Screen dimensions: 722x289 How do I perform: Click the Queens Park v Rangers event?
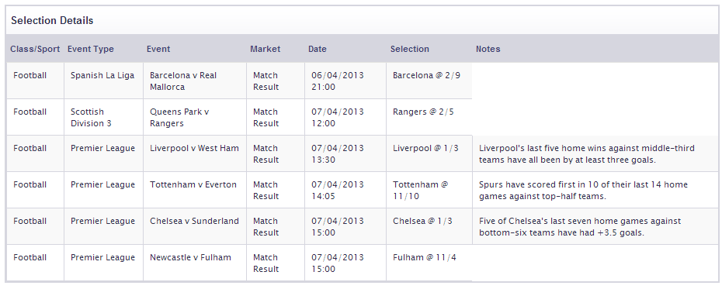[179, 118]
